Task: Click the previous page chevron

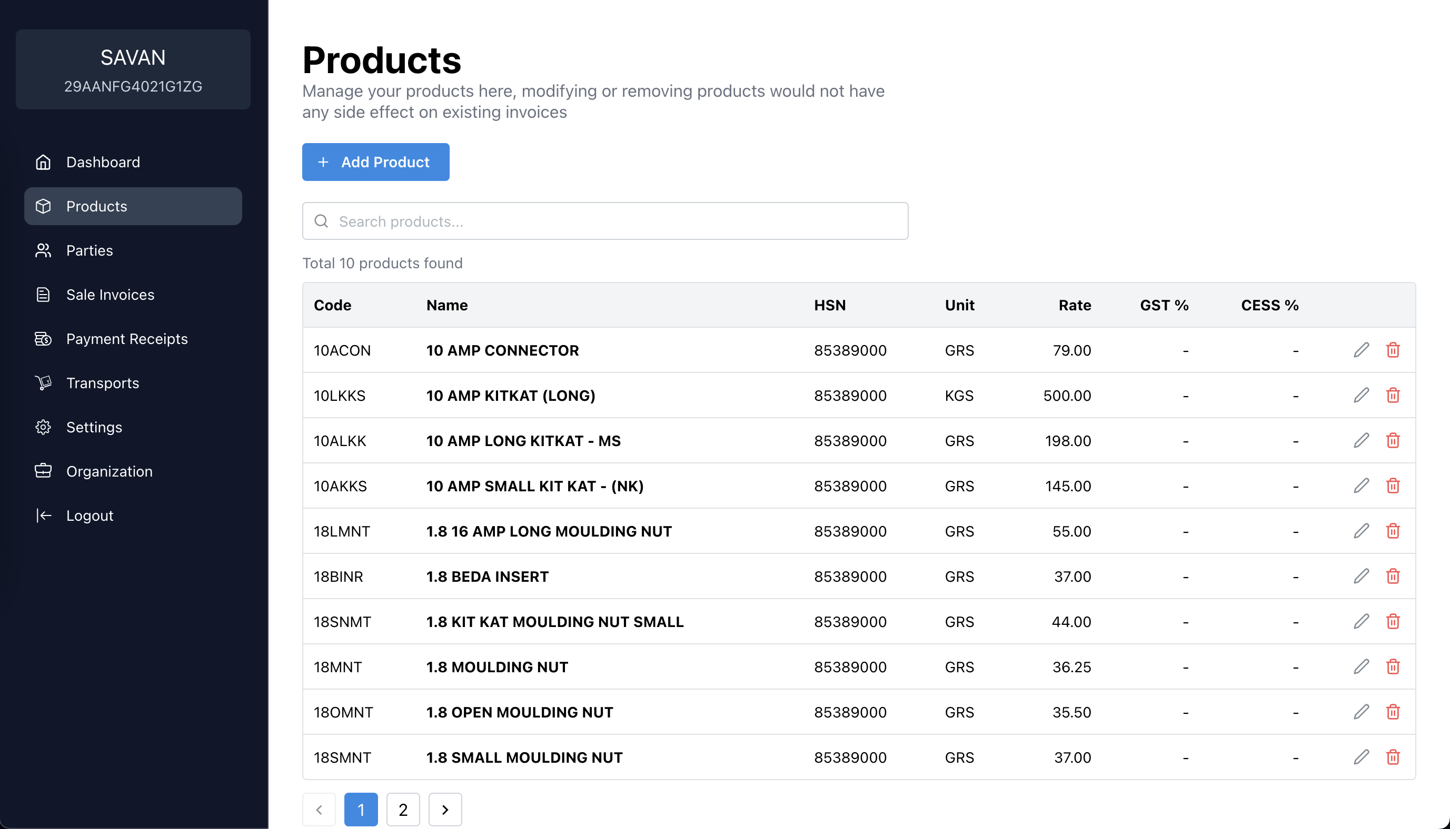Action: tap(319, 809)
